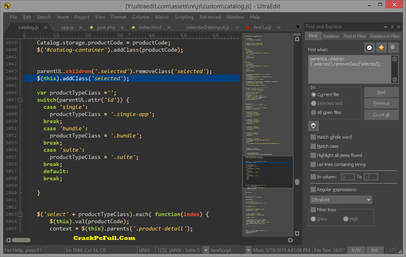This screenshot has height=257, width=406.
Task: Click the search history clock icon
Action: click(x=370, y=48)
